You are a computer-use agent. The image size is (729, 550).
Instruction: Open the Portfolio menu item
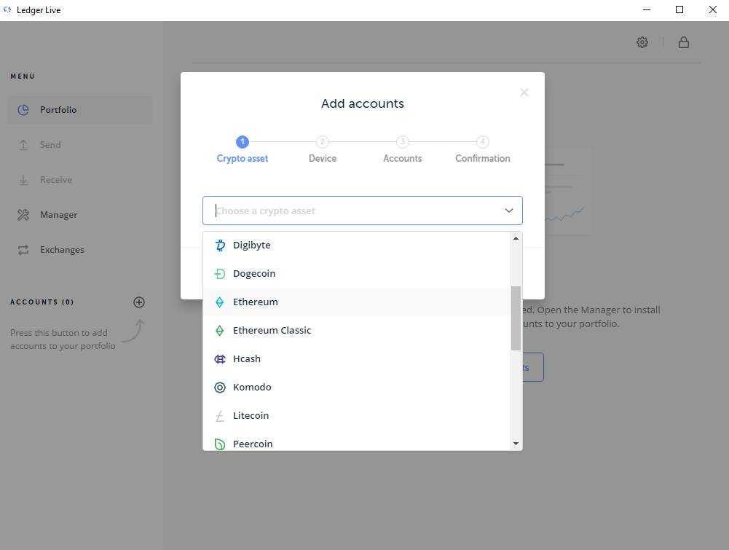(x=79, y=110)
